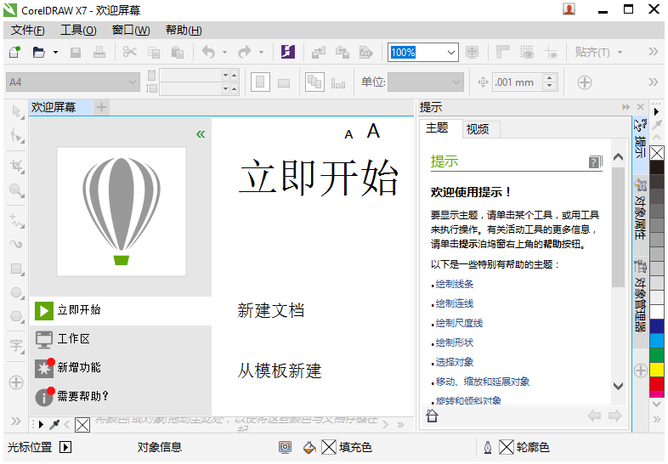Select the Rectangle tool in toolbox
Viewport: 668px width, 464px height.
tap(17, 269)
